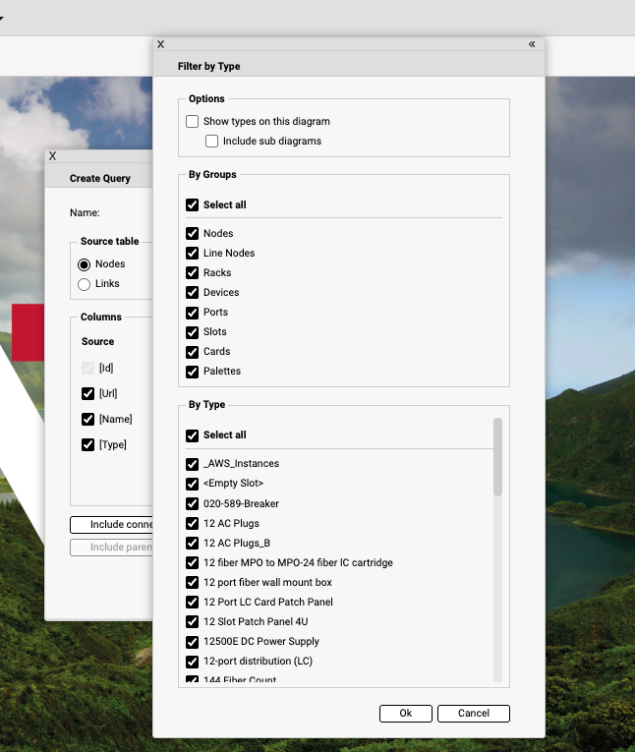Toggle the 020-589-Breaker type checkbox
The image size is (635, 752).
(x=193, y=504)
